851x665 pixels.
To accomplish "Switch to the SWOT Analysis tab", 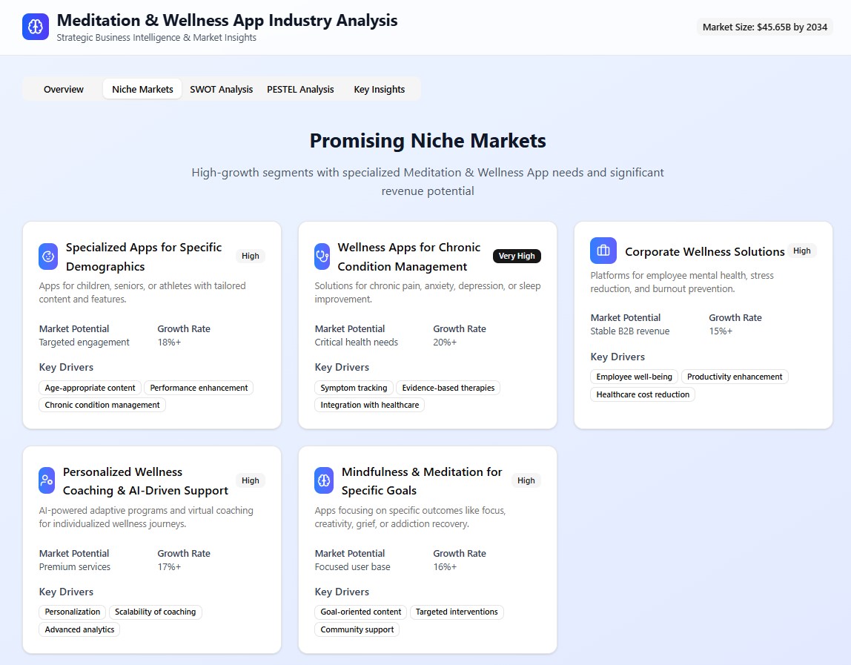I will click(x=221, y=89).
